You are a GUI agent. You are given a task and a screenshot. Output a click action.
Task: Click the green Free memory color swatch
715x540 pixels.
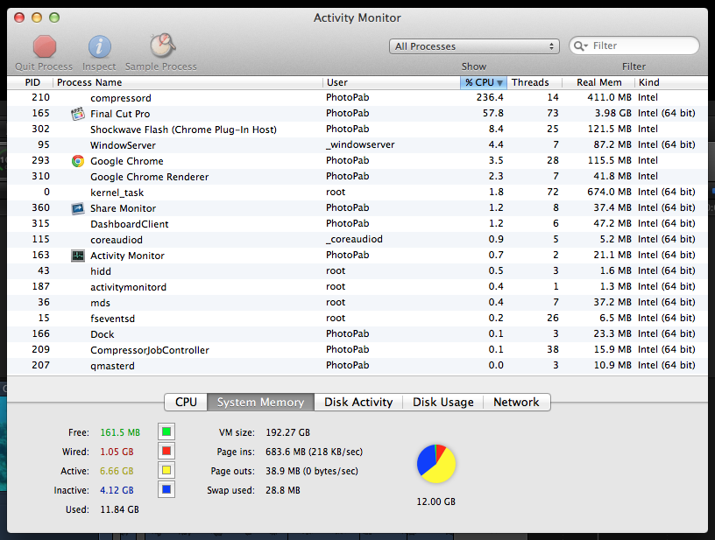[x=166, y=431]
